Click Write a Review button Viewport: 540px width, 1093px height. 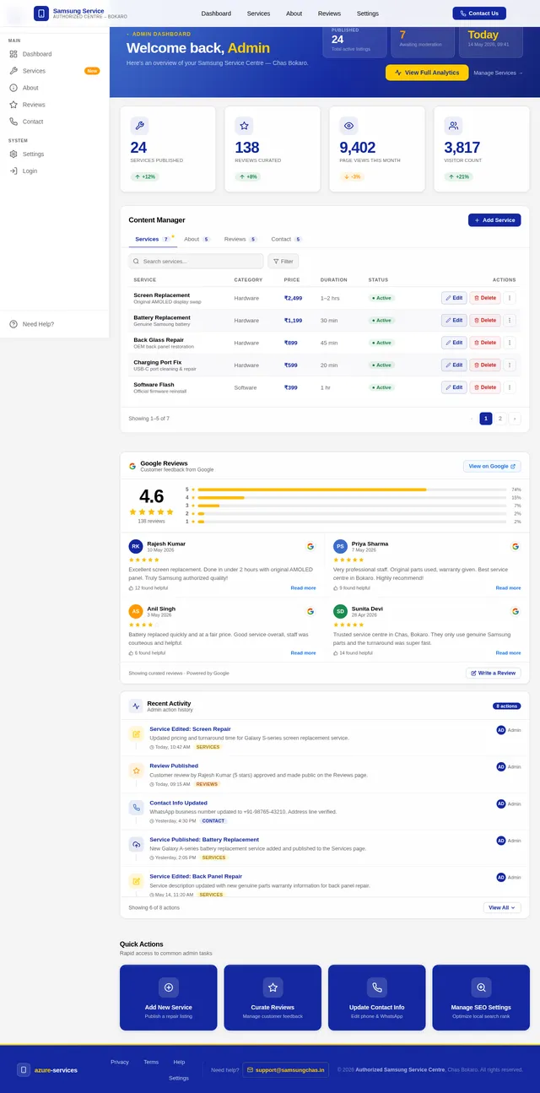coord(494,674)
